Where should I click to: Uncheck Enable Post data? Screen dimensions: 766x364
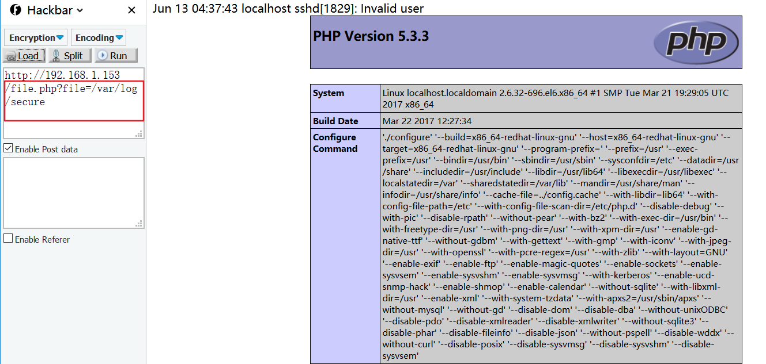tap(8, 148)
